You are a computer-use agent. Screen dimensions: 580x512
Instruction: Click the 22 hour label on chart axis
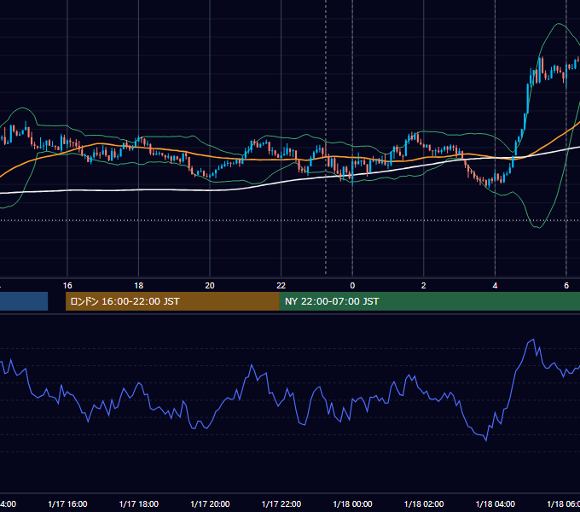click(281, 286)
